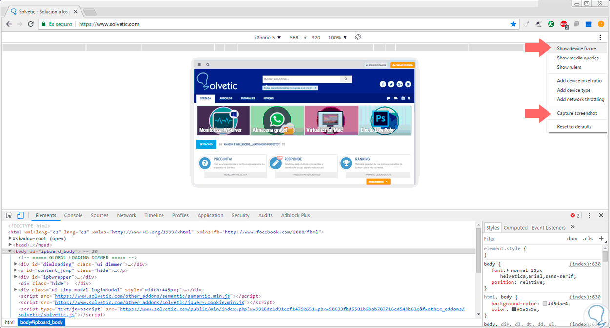Open DevTools three-dot customize menu
The height and width of the screenshot is (328, 610).
point(589,215)
